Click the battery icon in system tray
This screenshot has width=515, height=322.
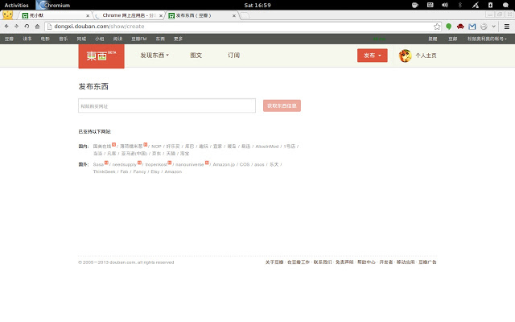pos(490,5)
